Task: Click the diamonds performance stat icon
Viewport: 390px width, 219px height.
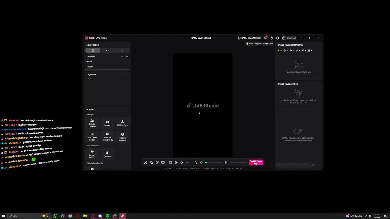Action: (x=279, y=50)
